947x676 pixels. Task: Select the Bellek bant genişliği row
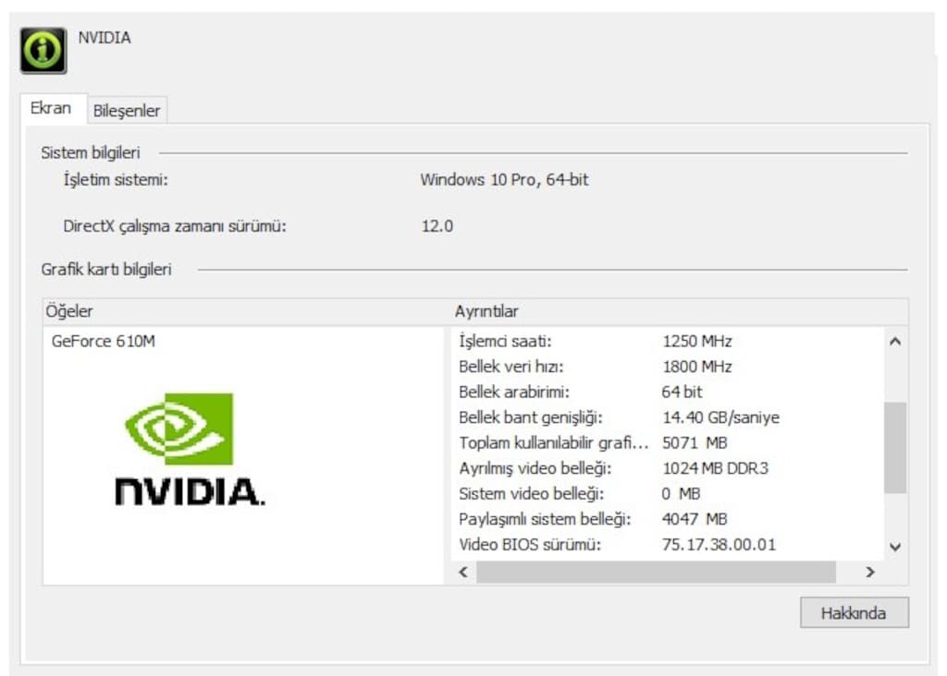click(x=668, y=417)
